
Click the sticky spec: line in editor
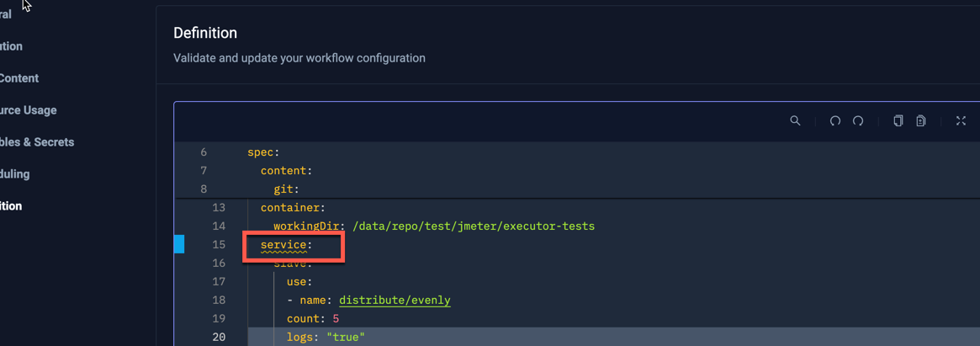(263, 152)
